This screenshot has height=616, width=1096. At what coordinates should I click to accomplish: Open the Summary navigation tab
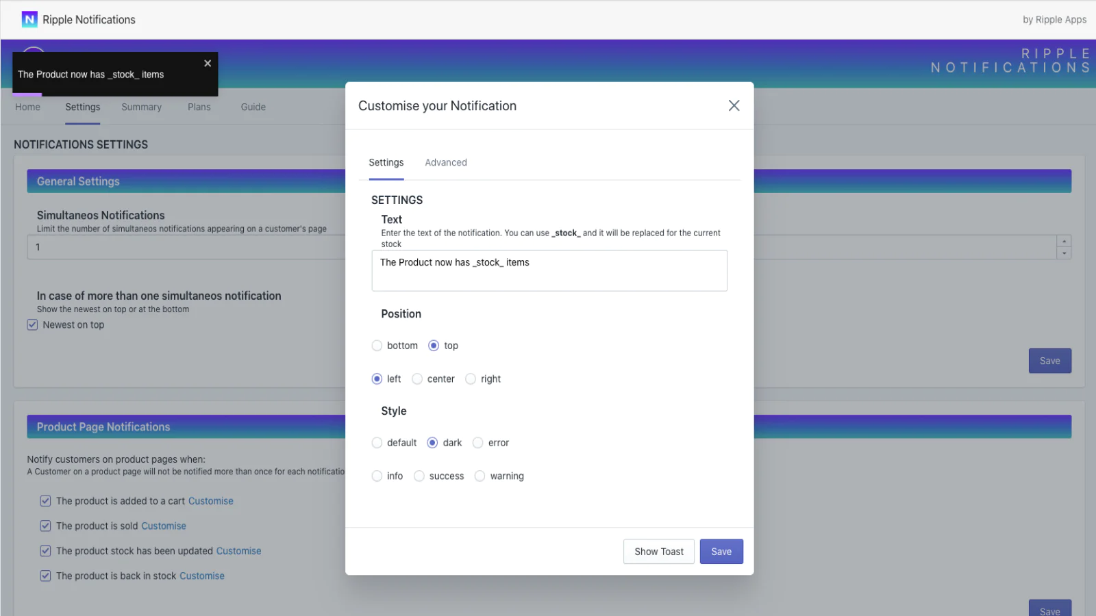coord(141,107)
